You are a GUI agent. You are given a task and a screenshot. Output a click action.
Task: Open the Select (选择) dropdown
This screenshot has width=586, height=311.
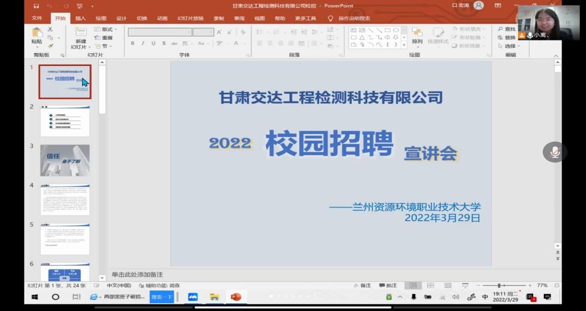pyautogui.click(x=509, y=46)
